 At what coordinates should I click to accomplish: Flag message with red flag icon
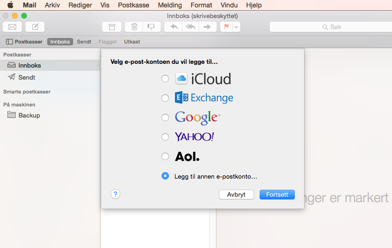point(226,27)
